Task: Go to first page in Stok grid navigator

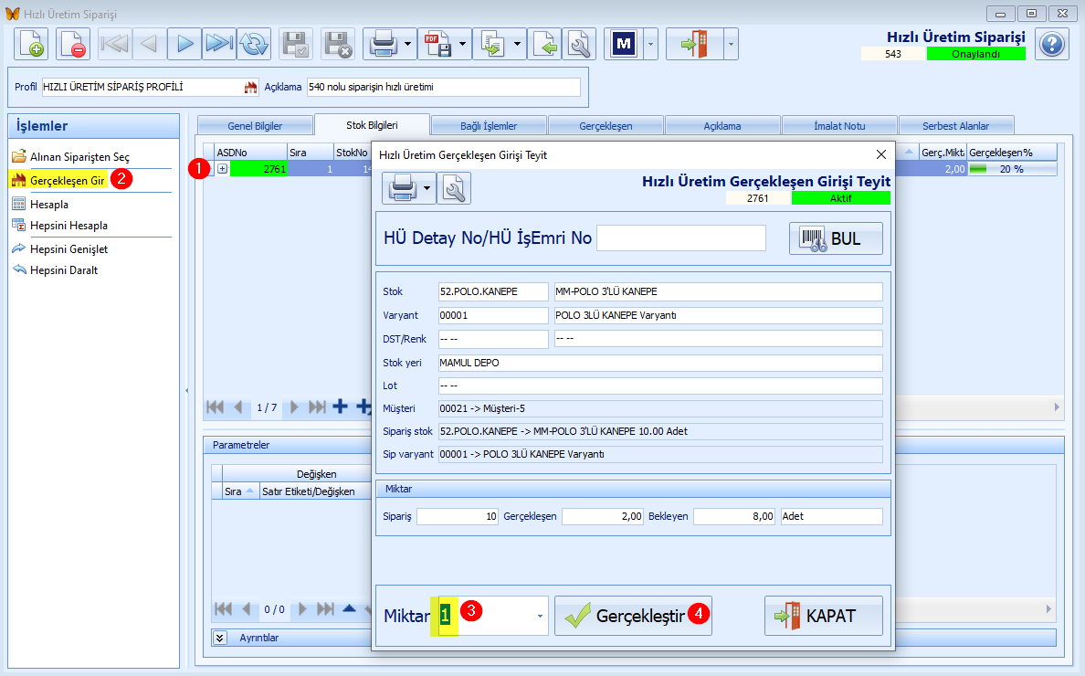Action: pos(216,407)
